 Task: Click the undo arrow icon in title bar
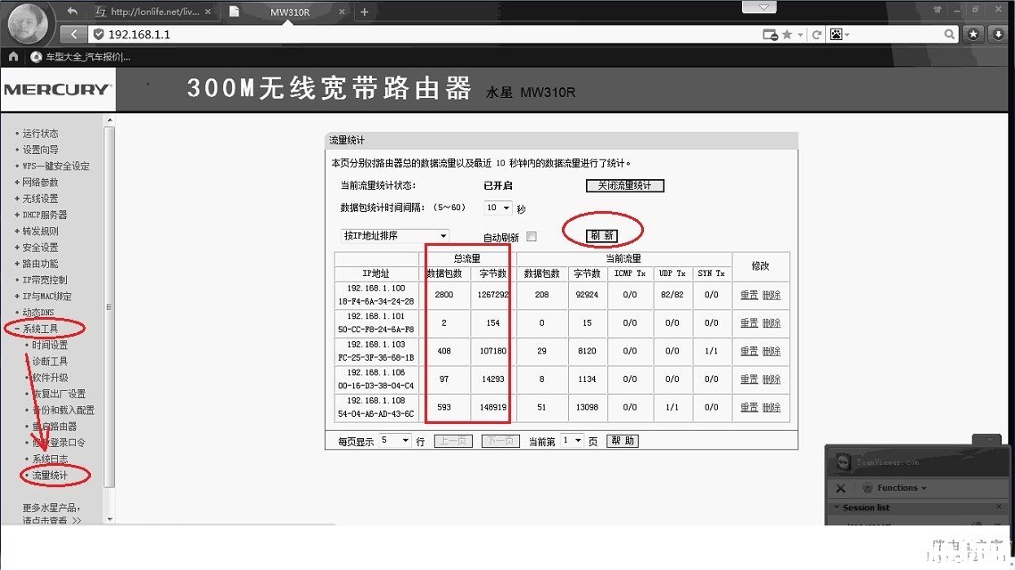(72, 11)
